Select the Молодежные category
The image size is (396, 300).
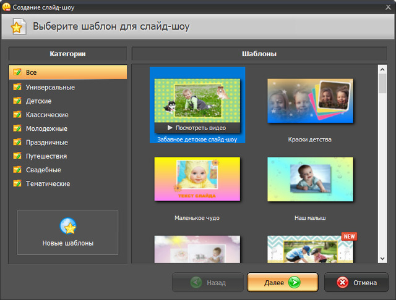coord(46,128)
